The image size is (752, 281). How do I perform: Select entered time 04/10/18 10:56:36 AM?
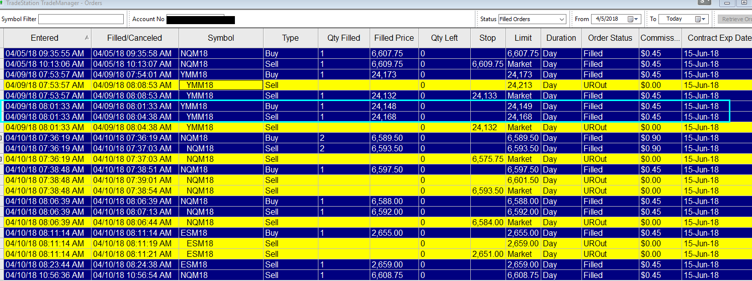coord(48,275)
